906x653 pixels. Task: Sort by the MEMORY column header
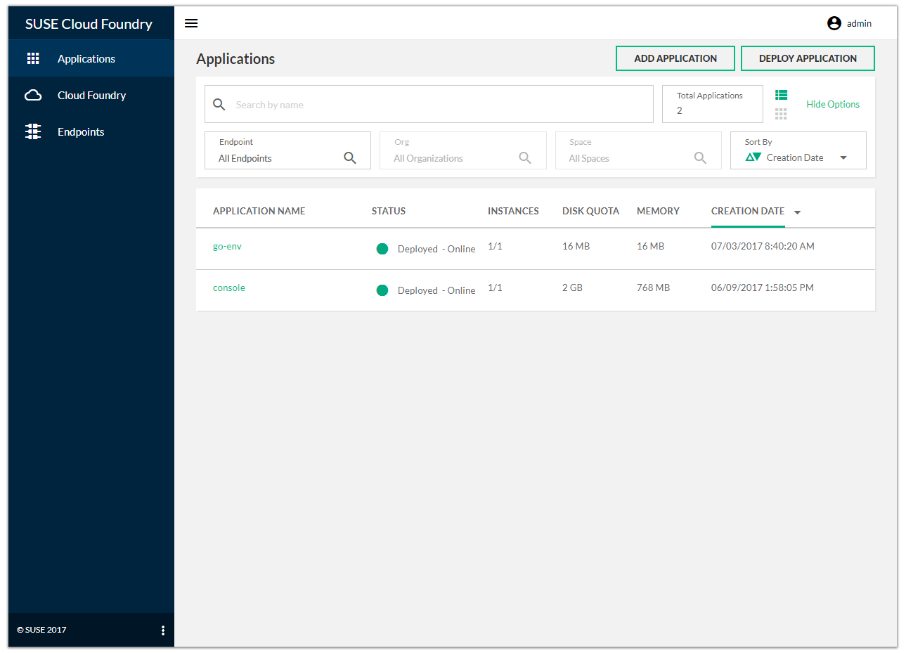[x=658, y=211]
